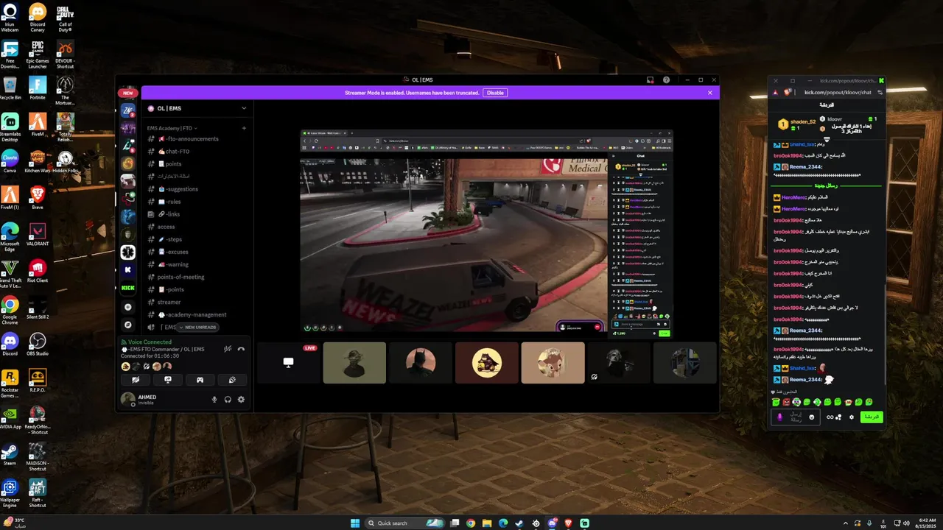943x530 pixels.
Task: Start an activity with gamepad icon
Action: pyautogui.click(x=200, y=380)
